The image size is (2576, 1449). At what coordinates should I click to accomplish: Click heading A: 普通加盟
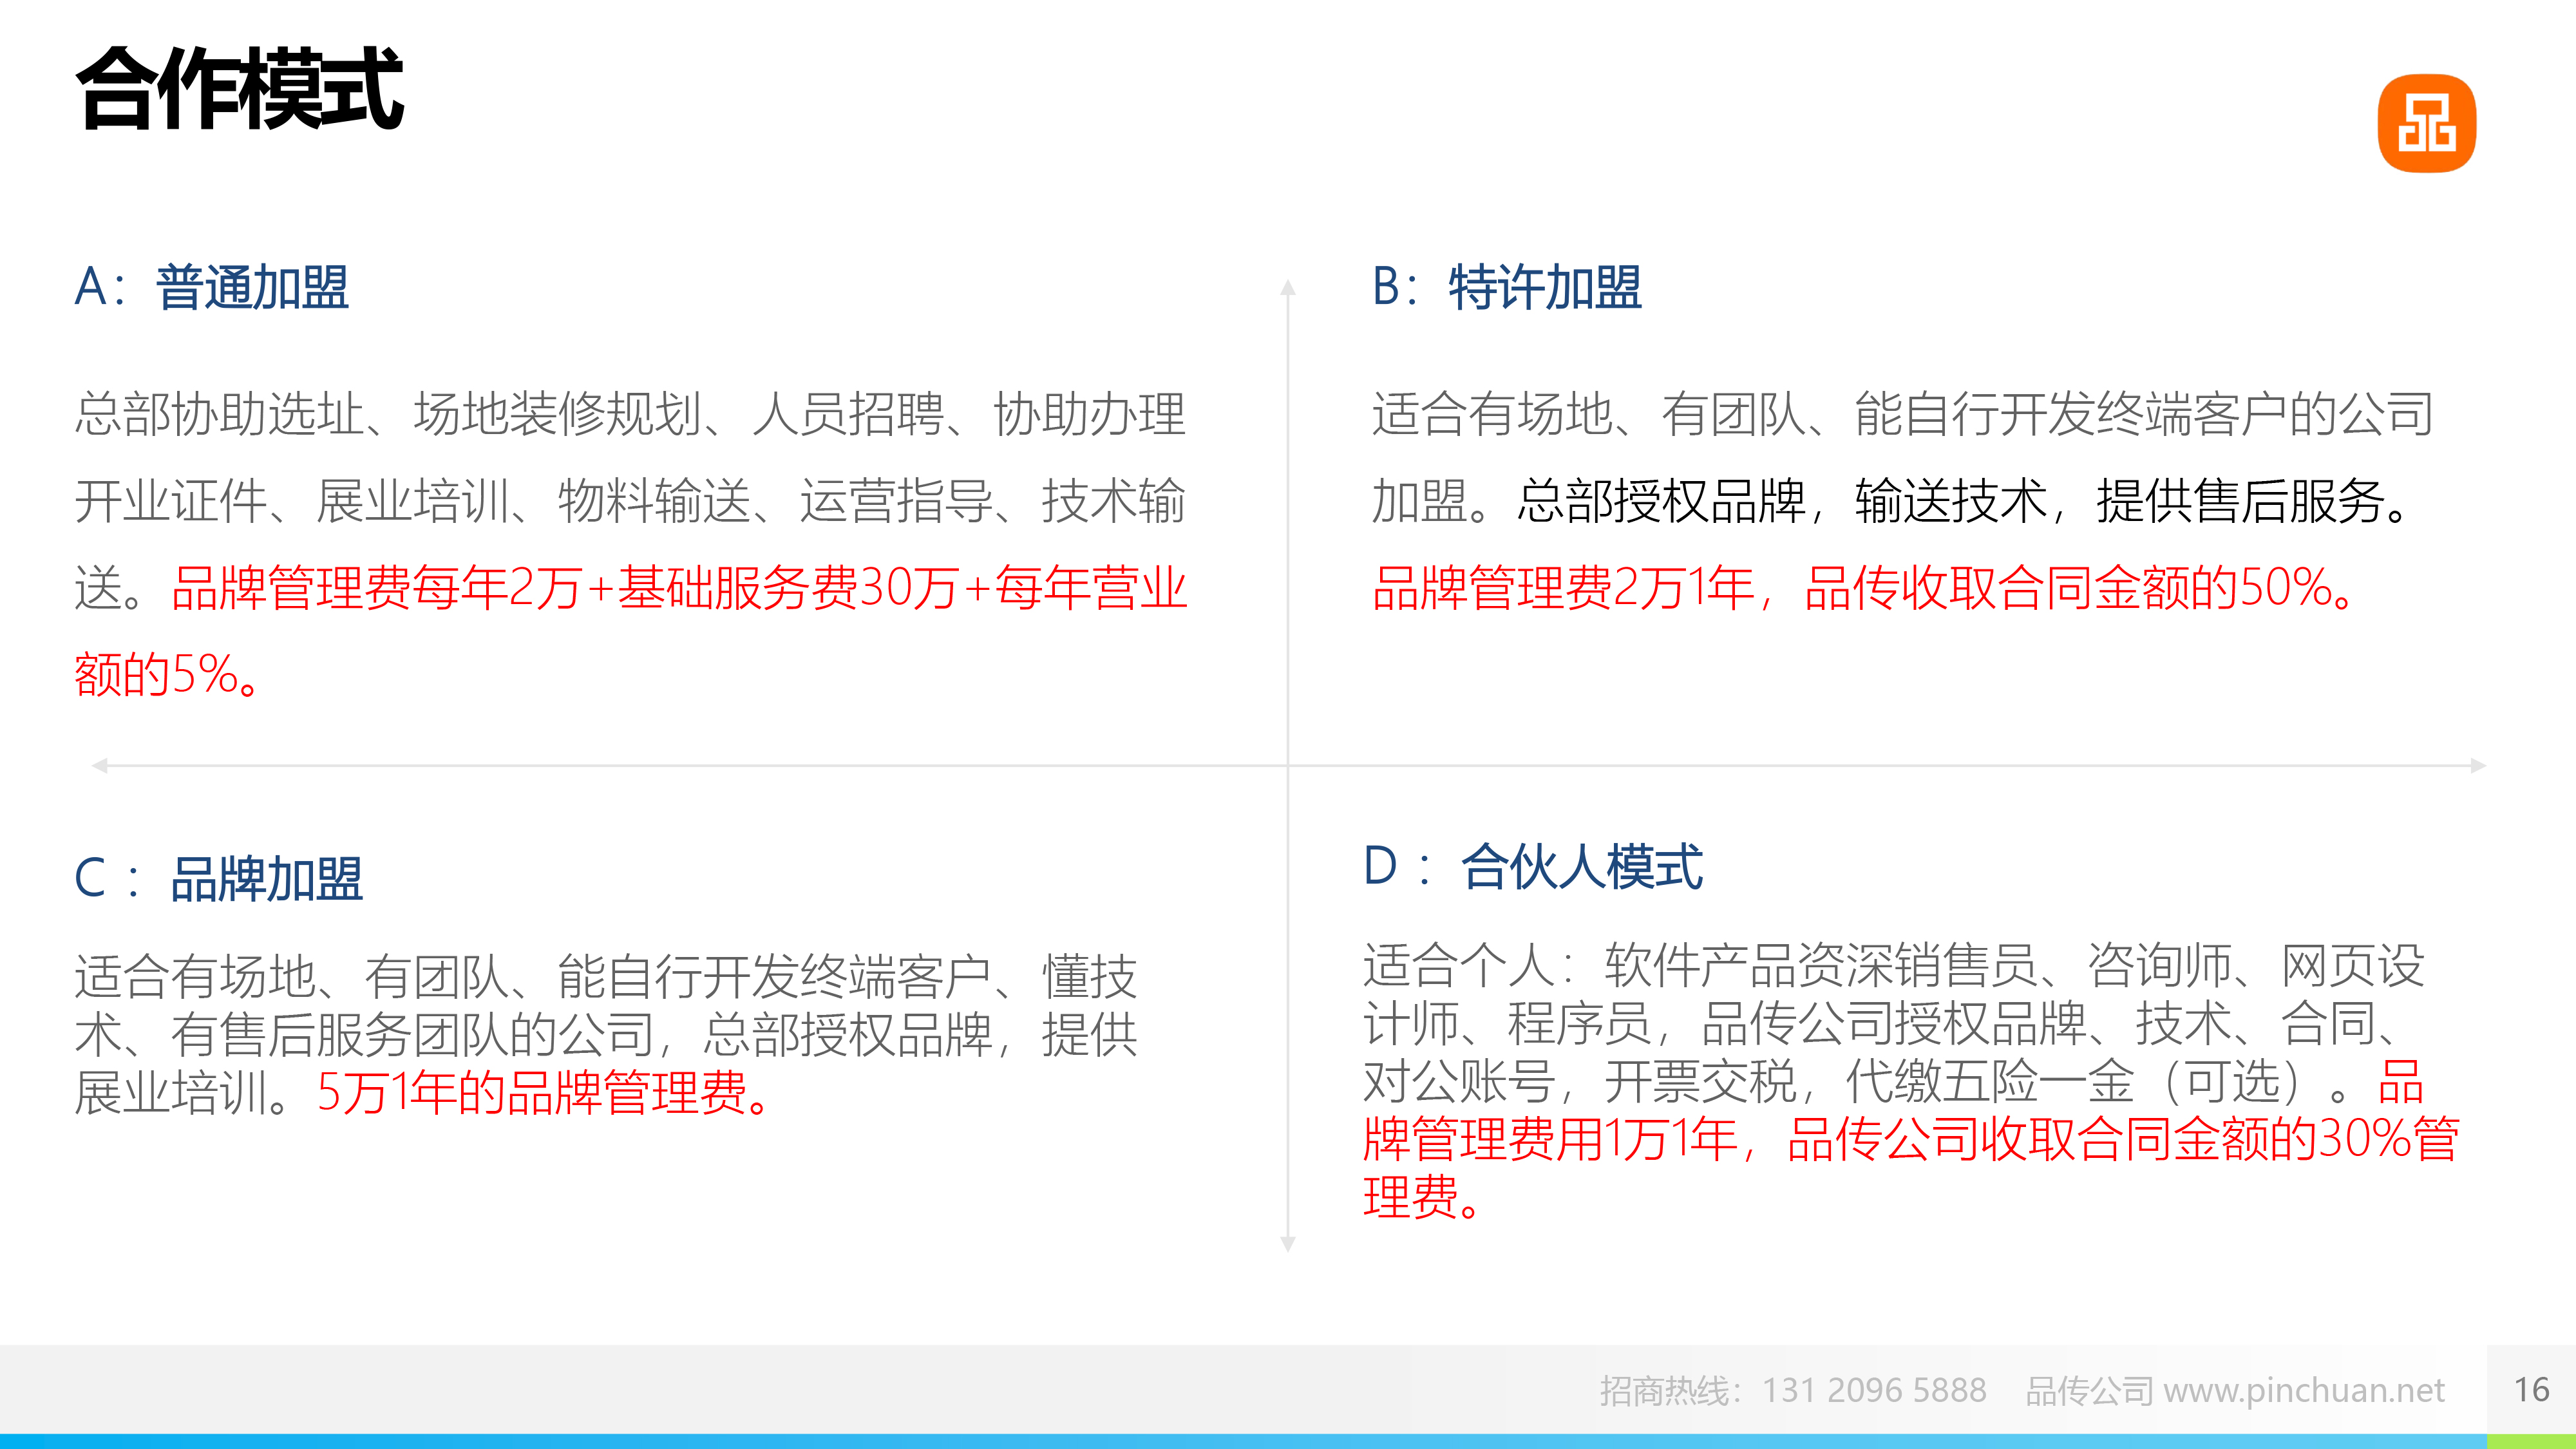coord(212,288)
